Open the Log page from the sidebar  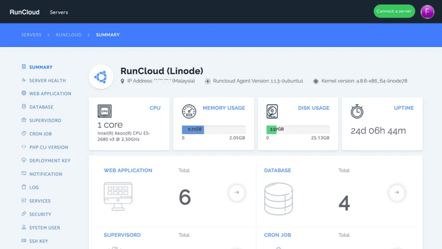[34, 187]
